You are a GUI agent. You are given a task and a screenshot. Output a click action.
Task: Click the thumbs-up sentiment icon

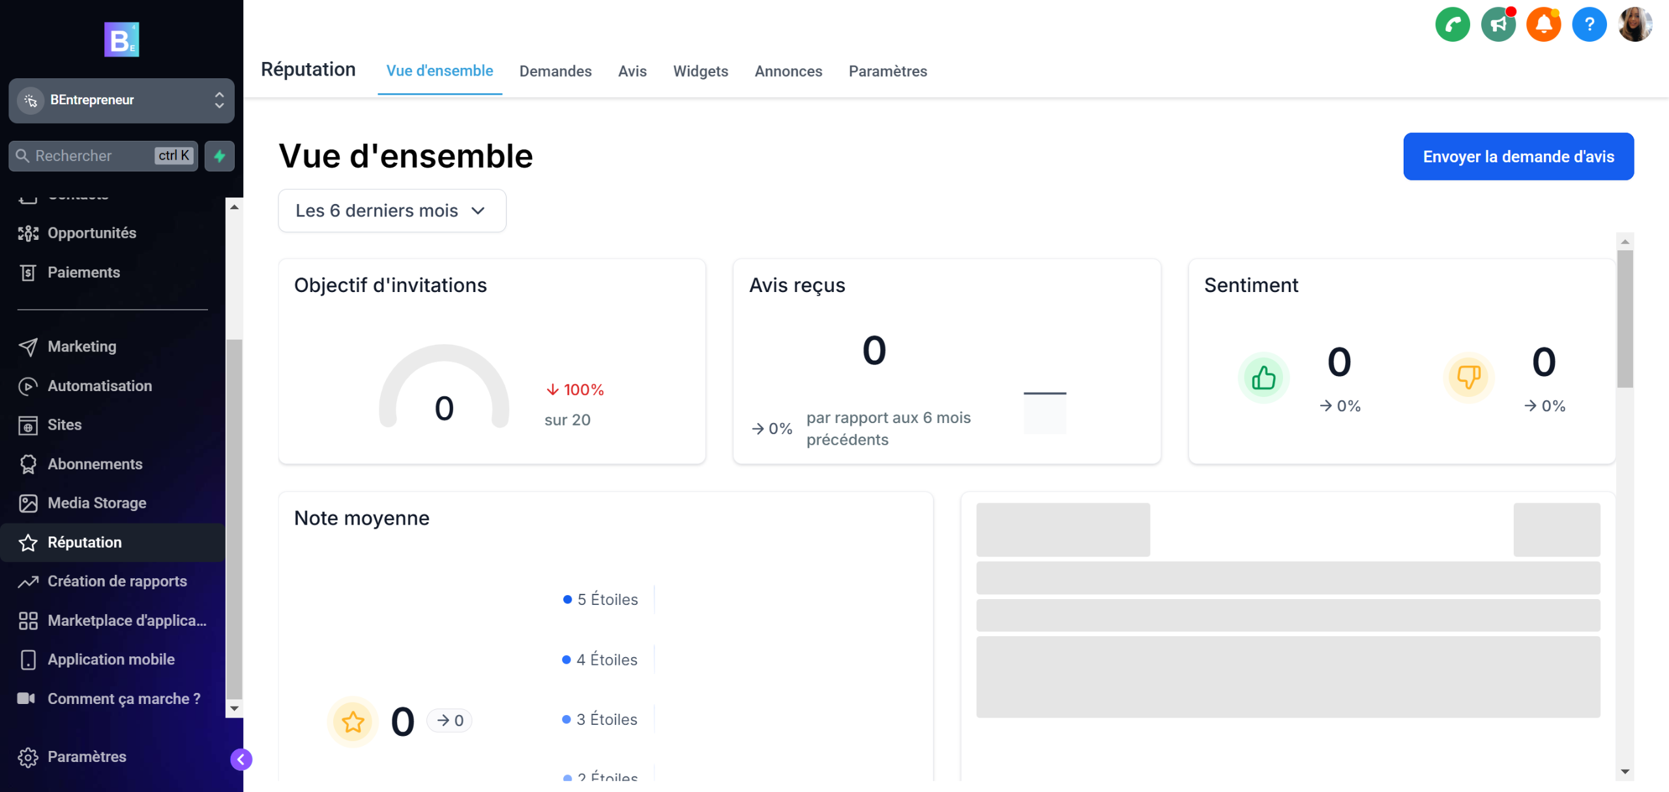click(1263, 377)
